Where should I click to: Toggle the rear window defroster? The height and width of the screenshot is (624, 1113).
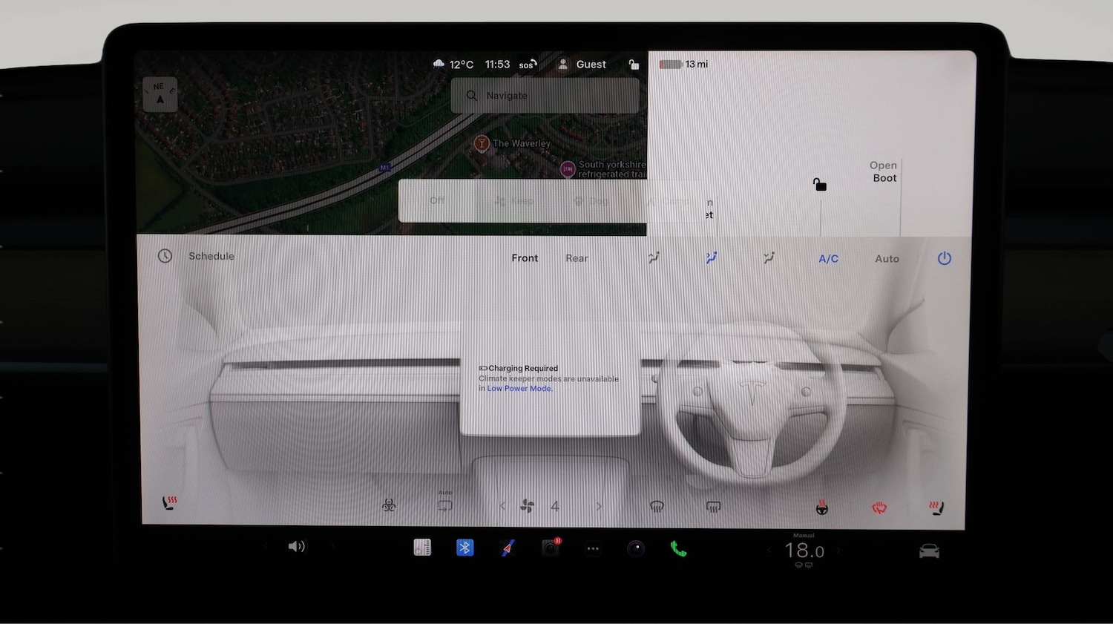tap(713, 505)
